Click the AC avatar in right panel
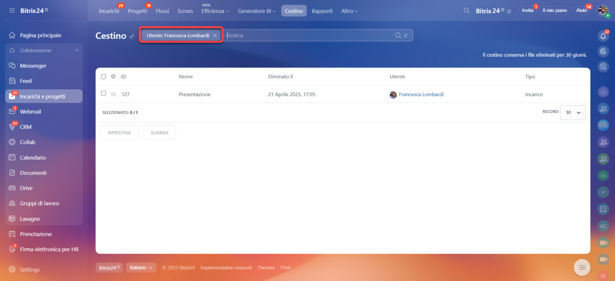The width and height of the screenshot is (615, 281). tap(603, 226)
